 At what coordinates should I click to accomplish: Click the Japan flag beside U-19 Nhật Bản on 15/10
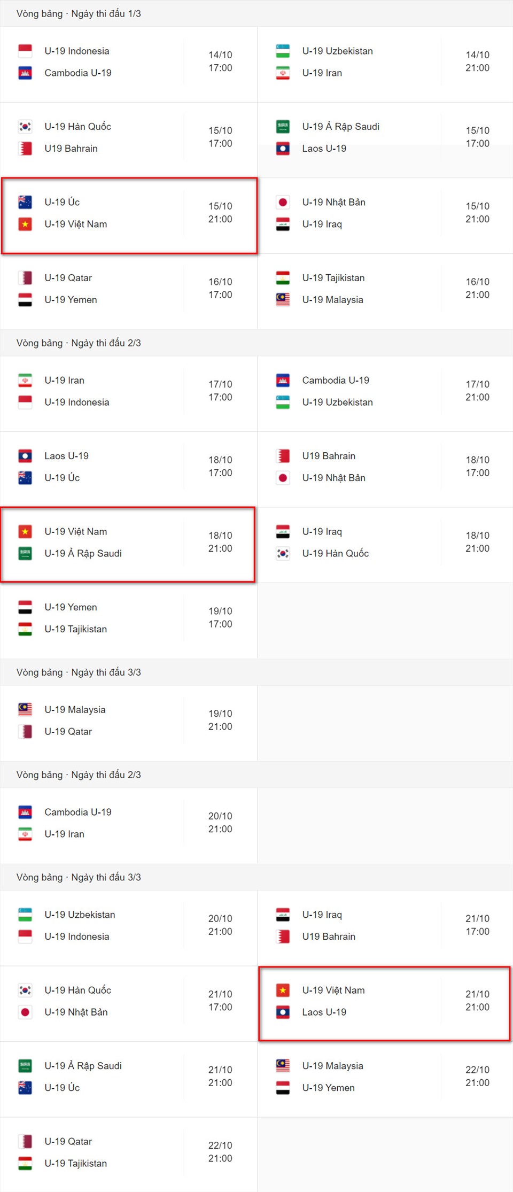[283, 202]
